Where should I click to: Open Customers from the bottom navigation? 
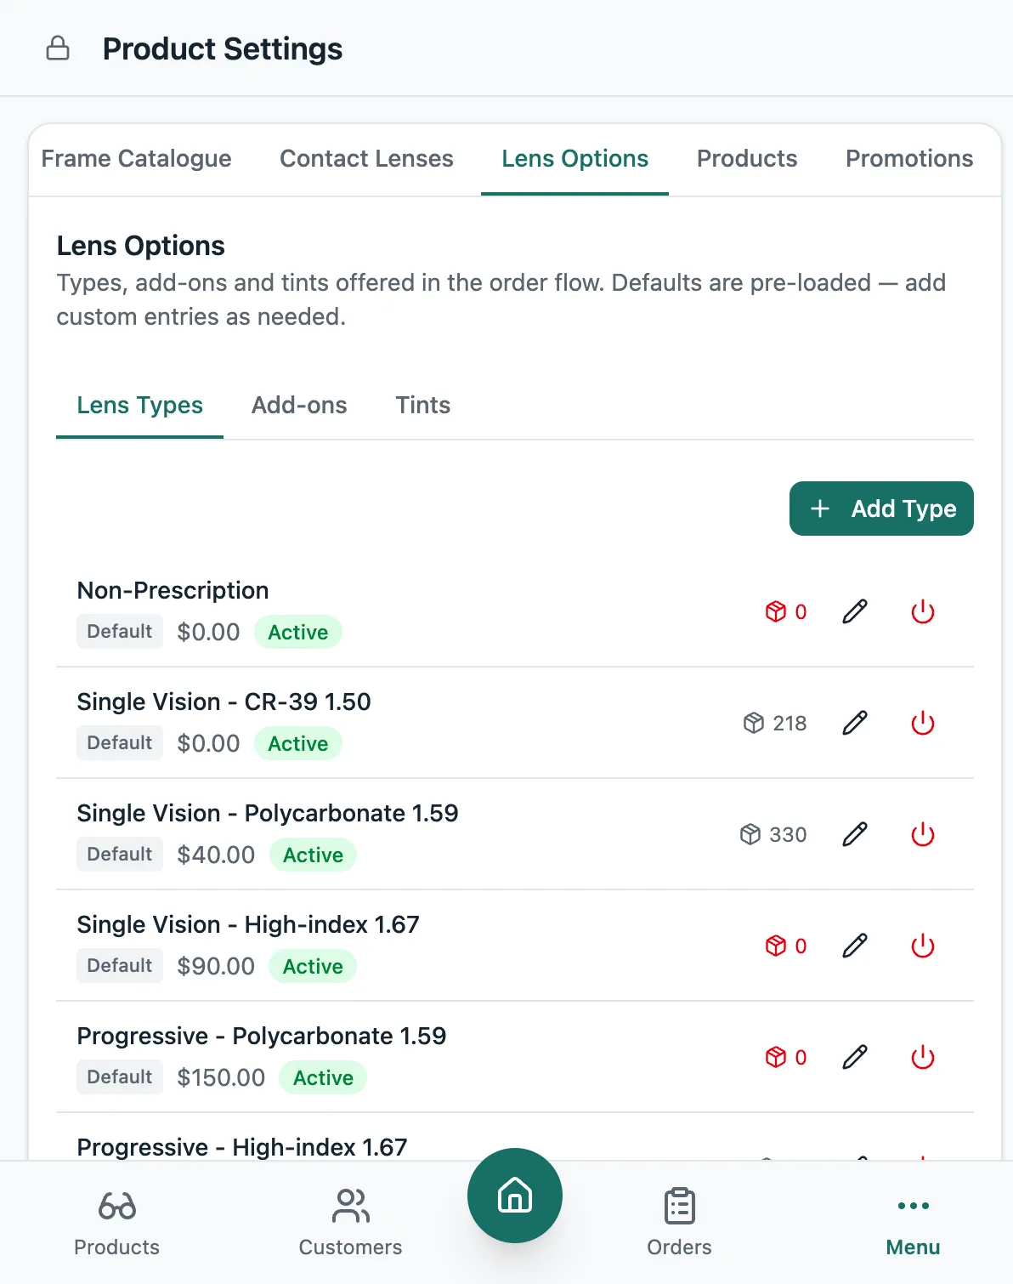350,1223
